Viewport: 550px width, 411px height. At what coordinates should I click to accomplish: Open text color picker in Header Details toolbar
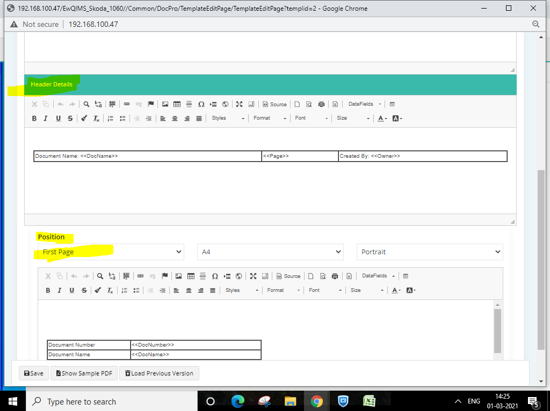[x=382, y=118]
